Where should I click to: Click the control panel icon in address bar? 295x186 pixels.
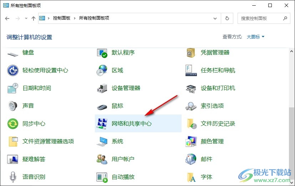click(42, 18)
